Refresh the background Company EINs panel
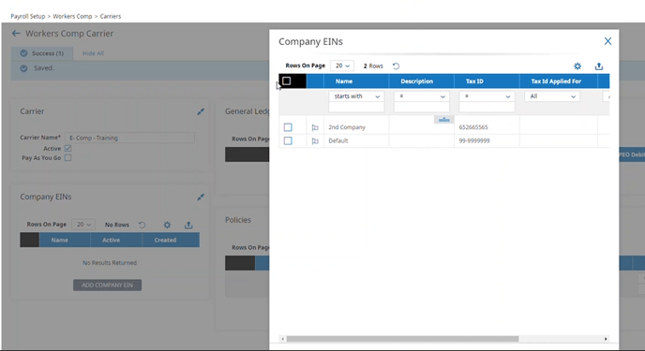 pos(142,225)
